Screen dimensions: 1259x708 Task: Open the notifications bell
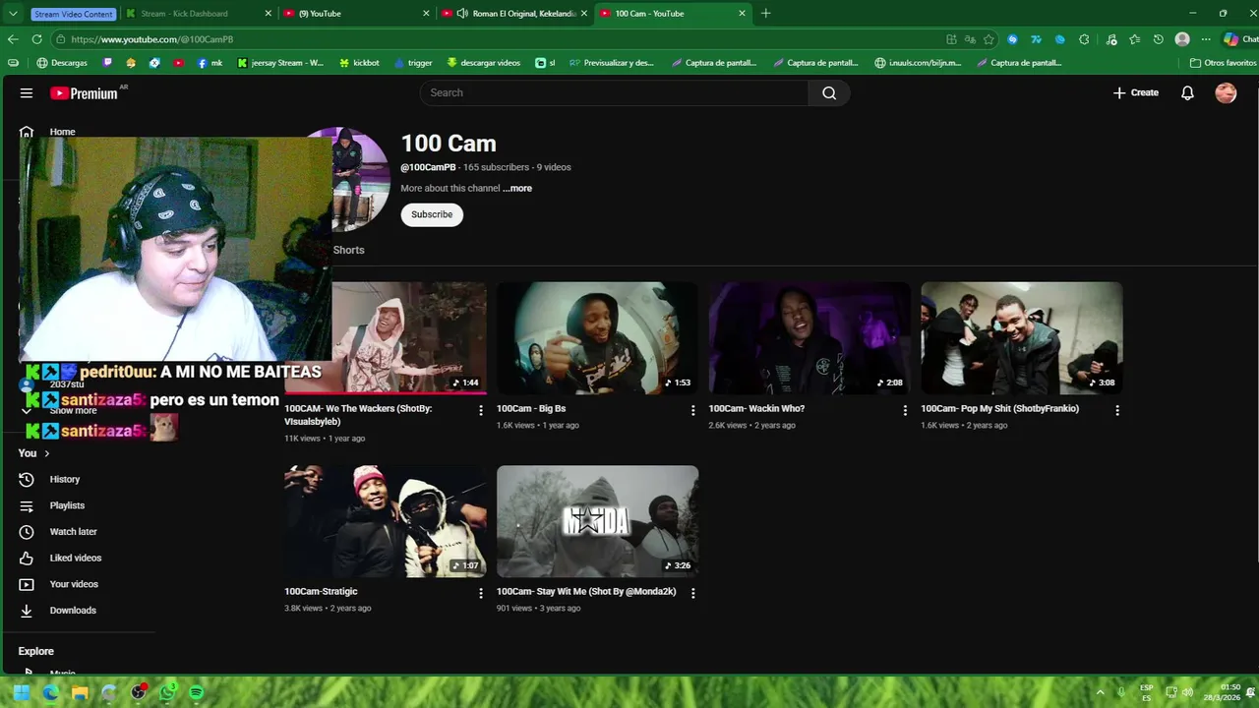pyautogui.click(x=1187, y=92)
